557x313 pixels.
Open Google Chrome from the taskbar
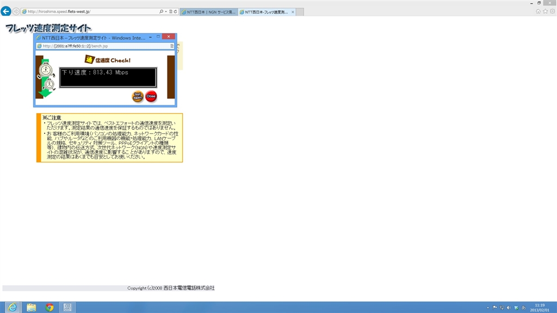(49, 307)
